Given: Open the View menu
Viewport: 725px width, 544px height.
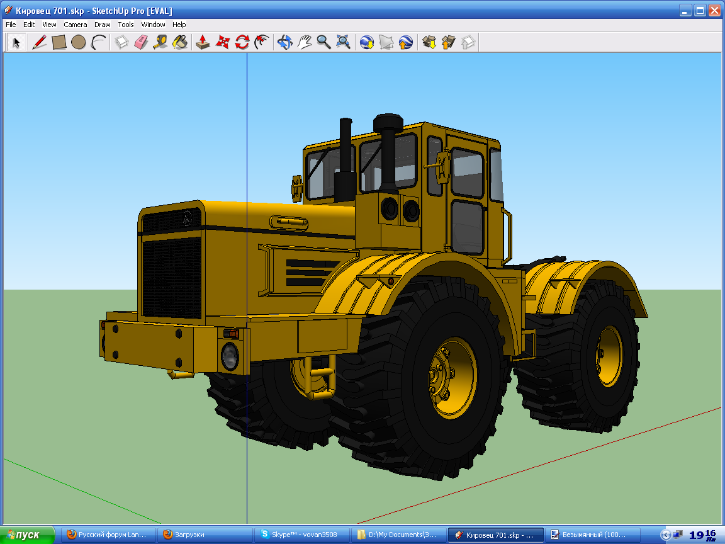Looking at the screenshot, I should pos(49,25).
